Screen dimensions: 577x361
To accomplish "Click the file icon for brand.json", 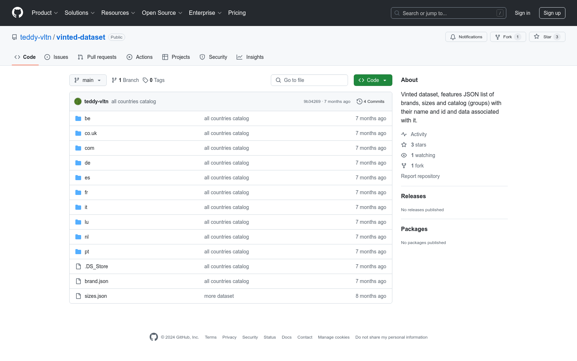I will click(x=78, y=281).
